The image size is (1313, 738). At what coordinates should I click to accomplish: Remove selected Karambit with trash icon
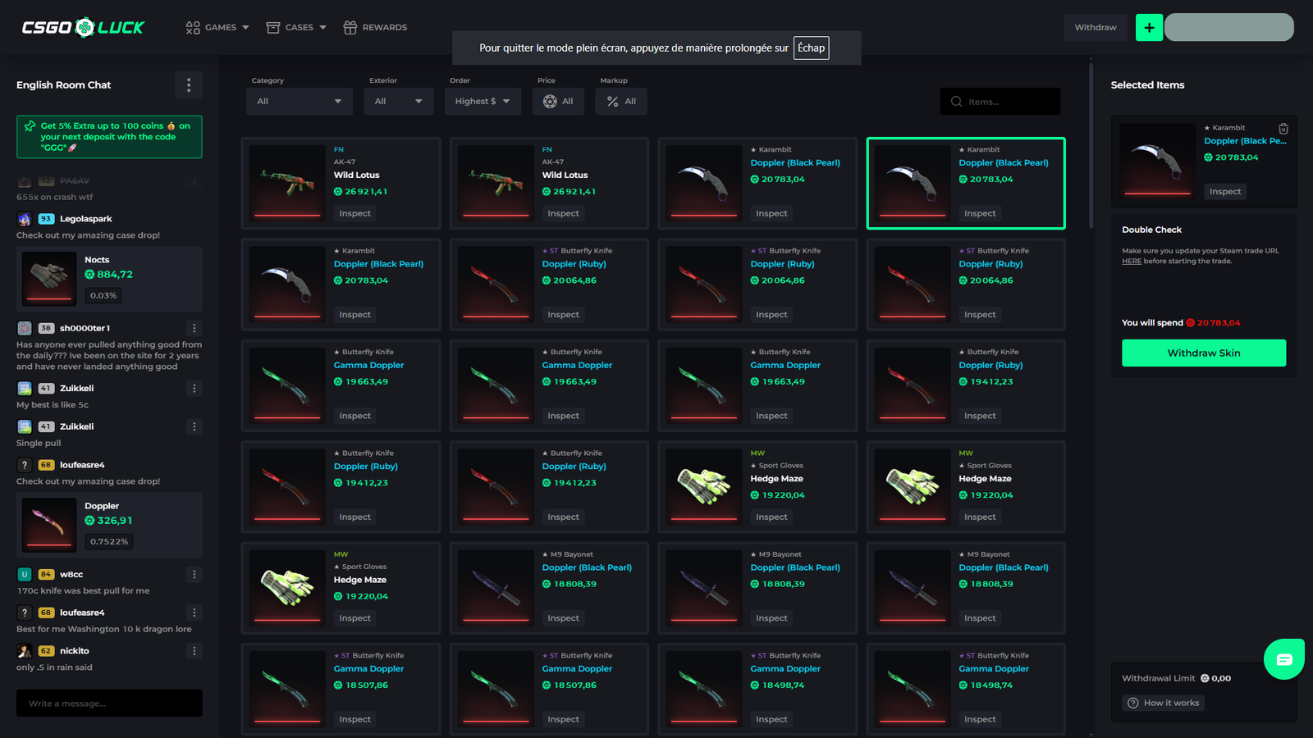point(1283,129)
